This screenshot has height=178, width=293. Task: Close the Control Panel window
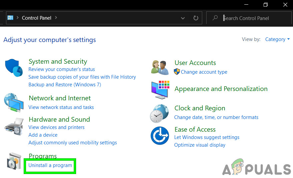coord(285,4)
